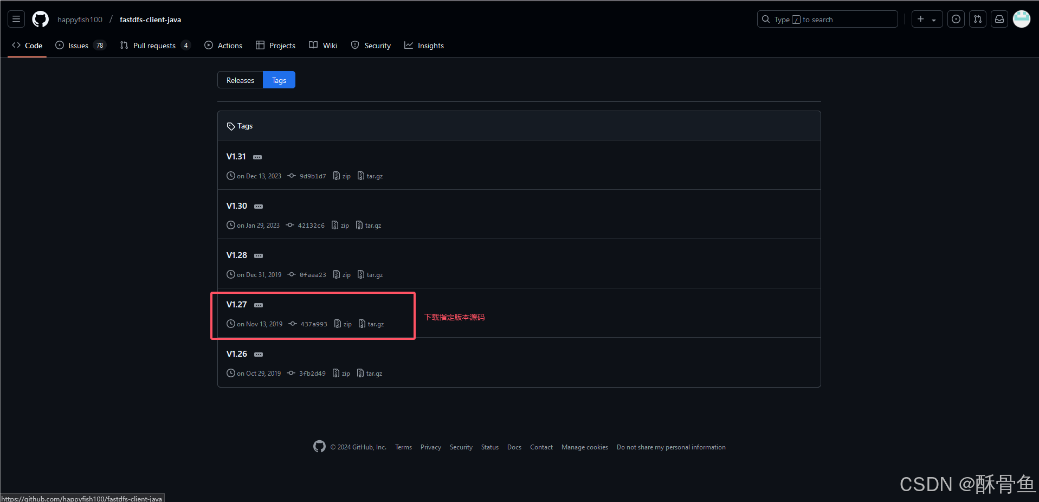The image size is (1039, 502).
Task: Open the happyfish100 owner profile
Action: click(x=80, y=20)
